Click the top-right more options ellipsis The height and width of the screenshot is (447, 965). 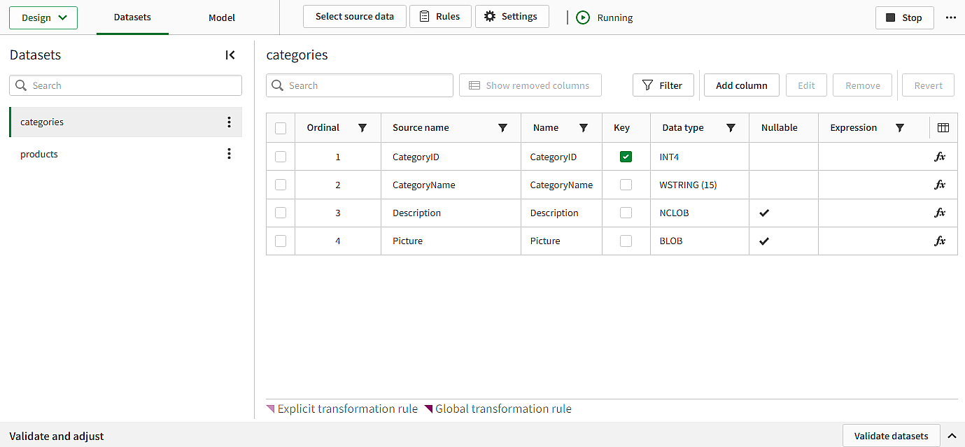pos(950,17)
